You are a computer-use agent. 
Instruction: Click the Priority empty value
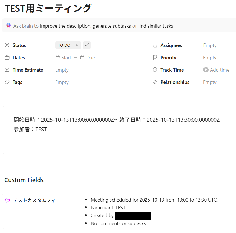click(210, 58)
